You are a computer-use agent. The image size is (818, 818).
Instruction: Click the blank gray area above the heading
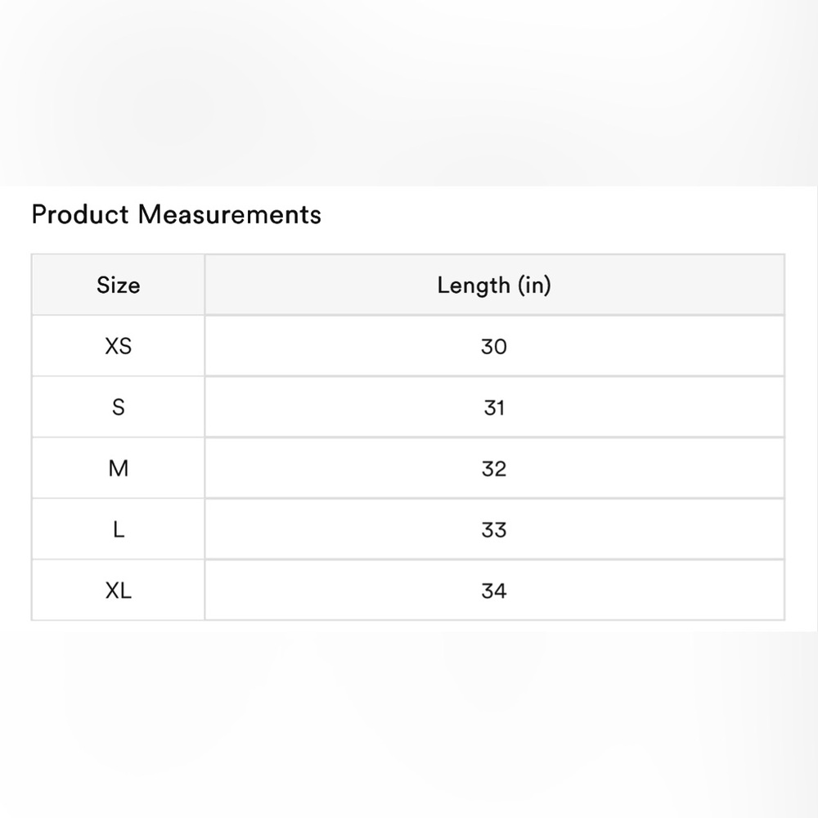pyautogui.click(x=409, y=90)
